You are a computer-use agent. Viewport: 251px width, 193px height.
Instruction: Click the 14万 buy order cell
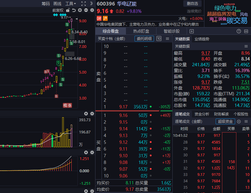point(231,168)
